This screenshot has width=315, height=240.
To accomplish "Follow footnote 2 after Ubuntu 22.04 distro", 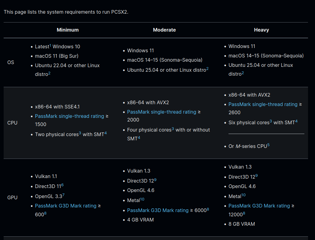I will pos(49,73).
